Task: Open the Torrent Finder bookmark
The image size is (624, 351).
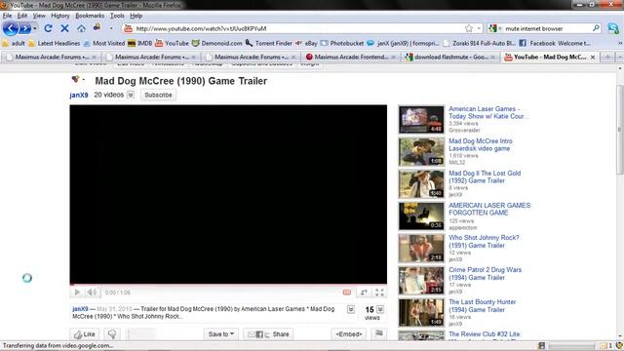Action: pos(269,43)
